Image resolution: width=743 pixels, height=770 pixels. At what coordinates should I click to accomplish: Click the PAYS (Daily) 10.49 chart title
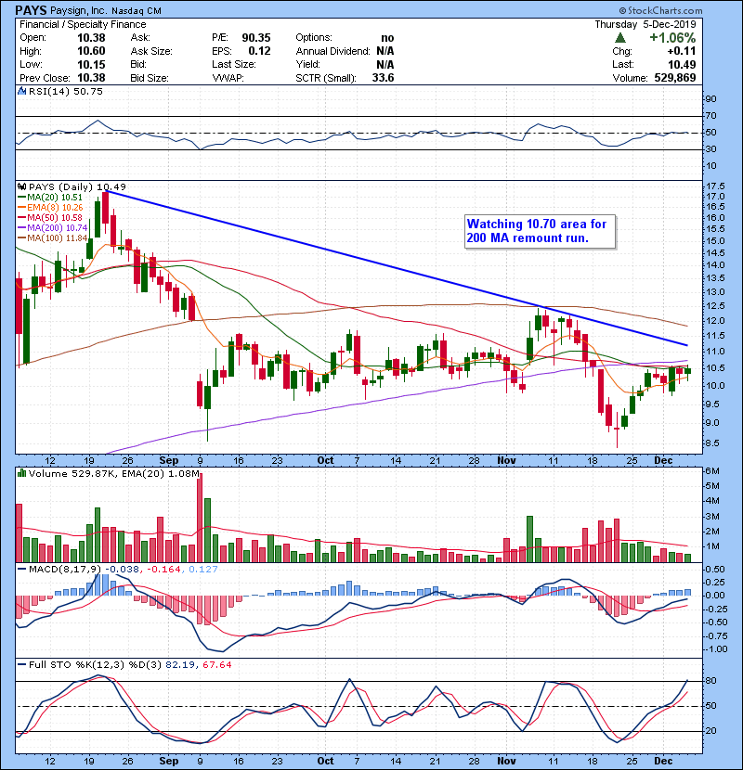[x=77, y=187]
